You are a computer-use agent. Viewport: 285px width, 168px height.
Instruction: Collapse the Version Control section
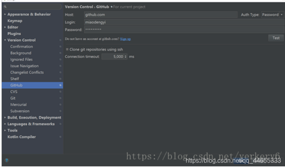coord(5,40)
